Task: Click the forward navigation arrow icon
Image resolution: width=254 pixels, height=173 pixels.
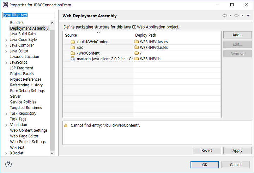Action: pyautogui.click(x=237, y=16)
